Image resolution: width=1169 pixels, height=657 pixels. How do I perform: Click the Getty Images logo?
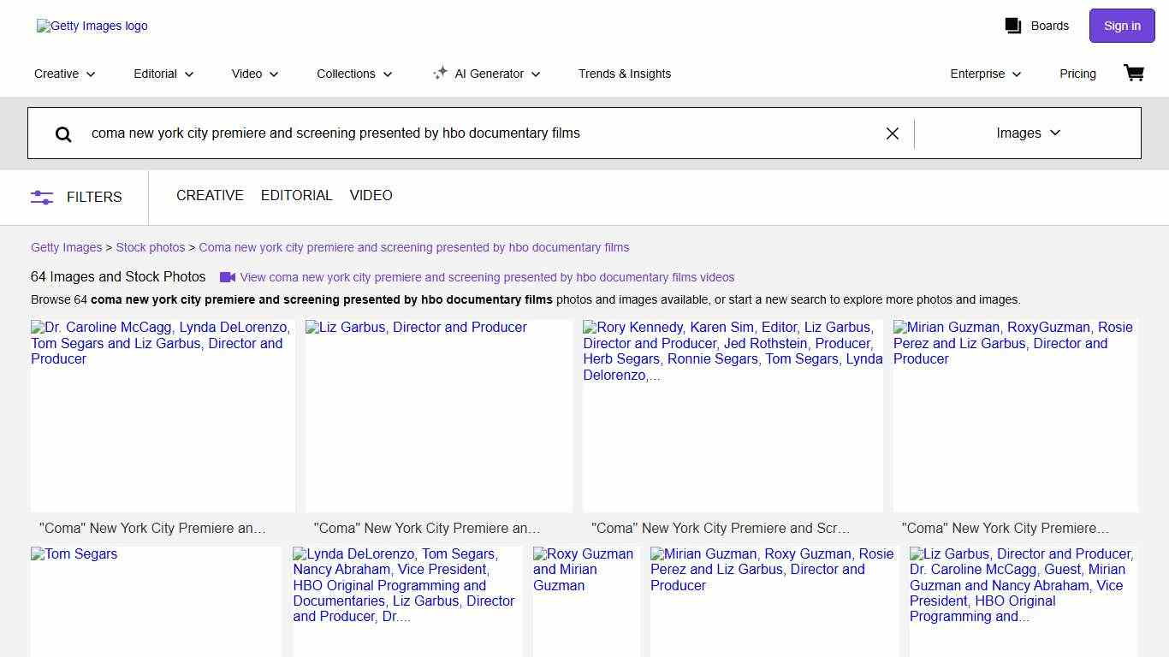coord(92,26)
